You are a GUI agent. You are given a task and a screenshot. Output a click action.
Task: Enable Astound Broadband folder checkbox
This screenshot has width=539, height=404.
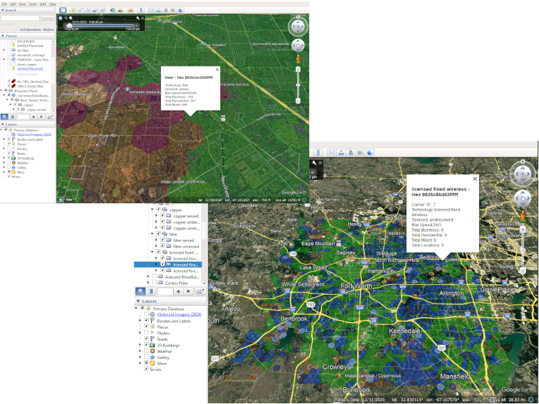155,277
